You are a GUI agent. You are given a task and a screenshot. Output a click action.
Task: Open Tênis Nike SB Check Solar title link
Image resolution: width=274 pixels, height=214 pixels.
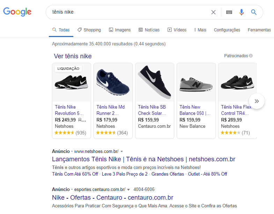(x=152, y=110)
